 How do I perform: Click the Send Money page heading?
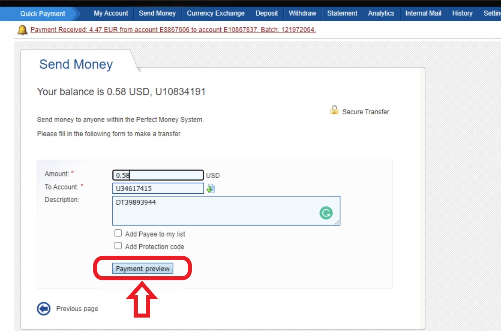(76, 65)
